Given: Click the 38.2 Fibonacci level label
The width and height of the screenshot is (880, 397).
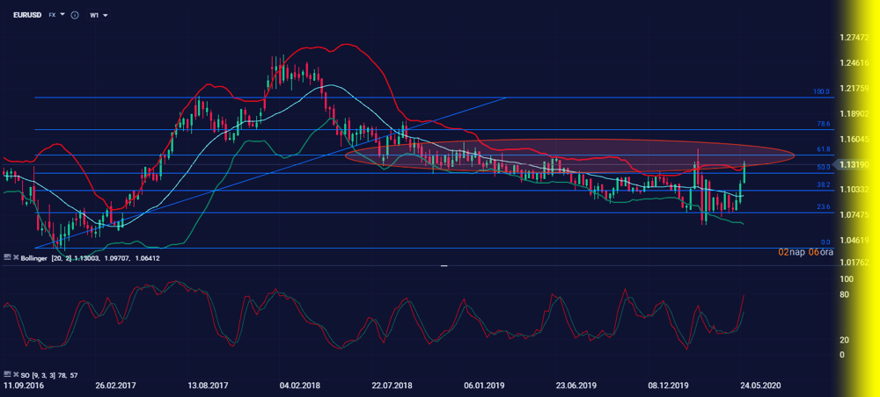Looking at the screenshot, I should (823, 185).
